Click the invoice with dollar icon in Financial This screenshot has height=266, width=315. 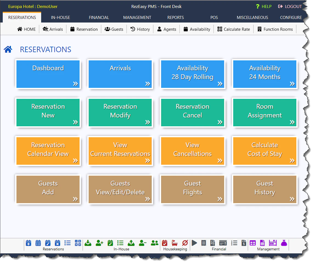[x=244, y=243]
